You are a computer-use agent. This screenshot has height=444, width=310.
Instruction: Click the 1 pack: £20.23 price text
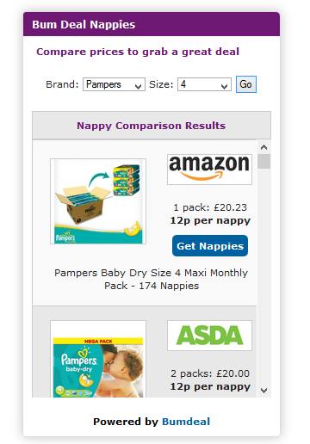coord(210,207)
